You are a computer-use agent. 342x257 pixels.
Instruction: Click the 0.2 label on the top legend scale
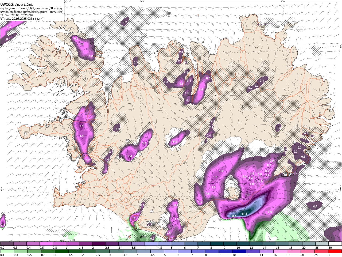point(2,248)
